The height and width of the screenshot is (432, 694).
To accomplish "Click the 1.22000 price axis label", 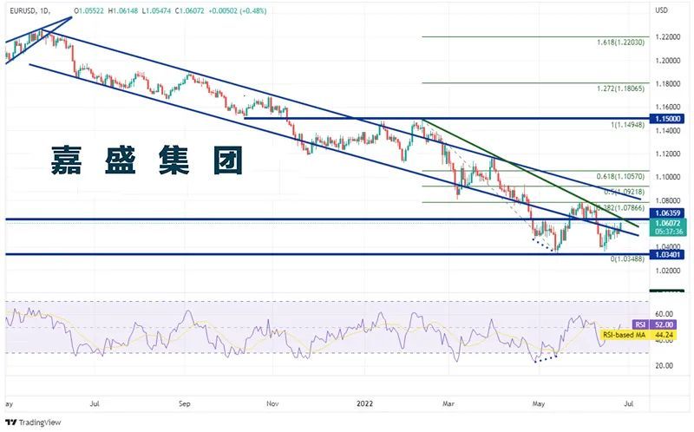I will coord(667,37).
